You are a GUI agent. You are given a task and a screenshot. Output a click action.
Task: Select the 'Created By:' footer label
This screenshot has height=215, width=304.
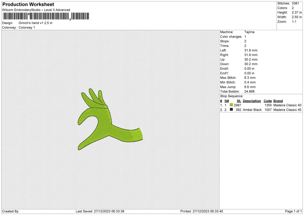tap(11, 211)
